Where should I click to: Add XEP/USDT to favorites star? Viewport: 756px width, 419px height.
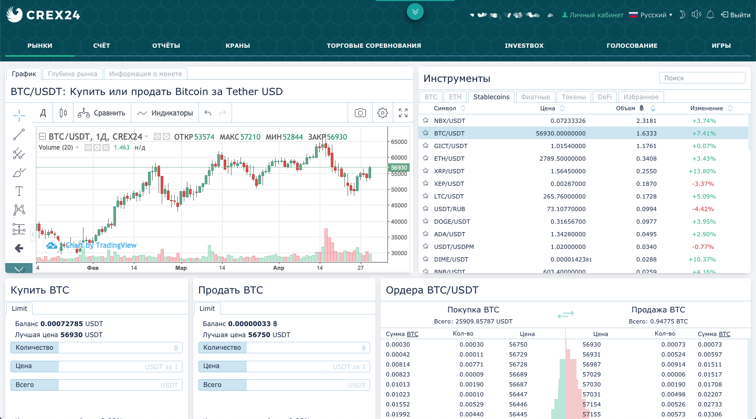(x=426, y=184)
